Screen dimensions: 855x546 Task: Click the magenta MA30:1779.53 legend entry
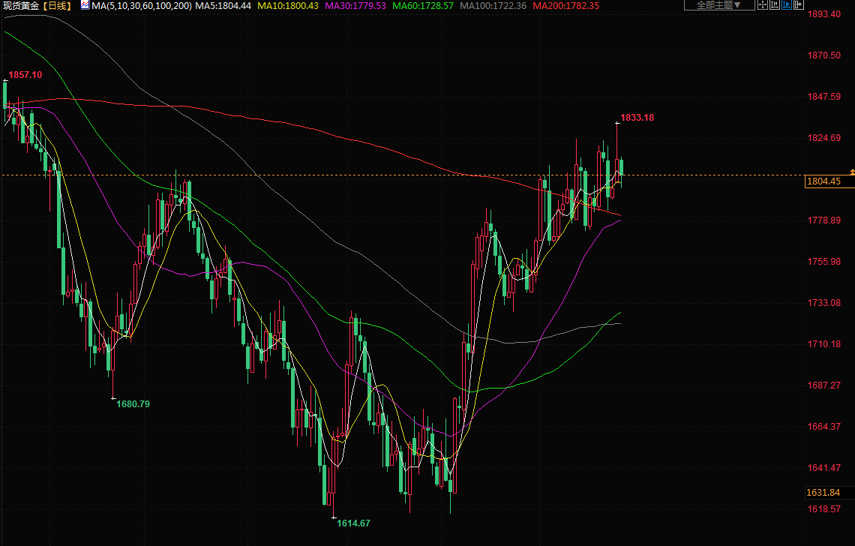click(x=355, y=6)
